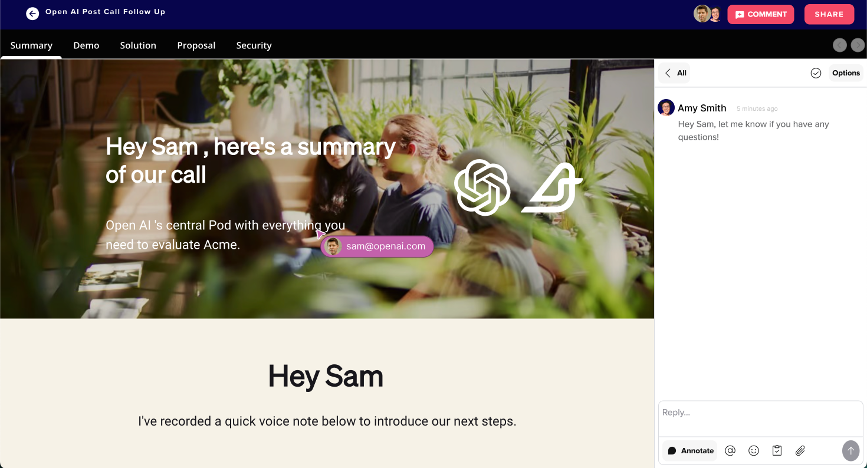Switch to the Demo tab
The height and width of the screenshot is (468, 867).
(x=86, y=45)
